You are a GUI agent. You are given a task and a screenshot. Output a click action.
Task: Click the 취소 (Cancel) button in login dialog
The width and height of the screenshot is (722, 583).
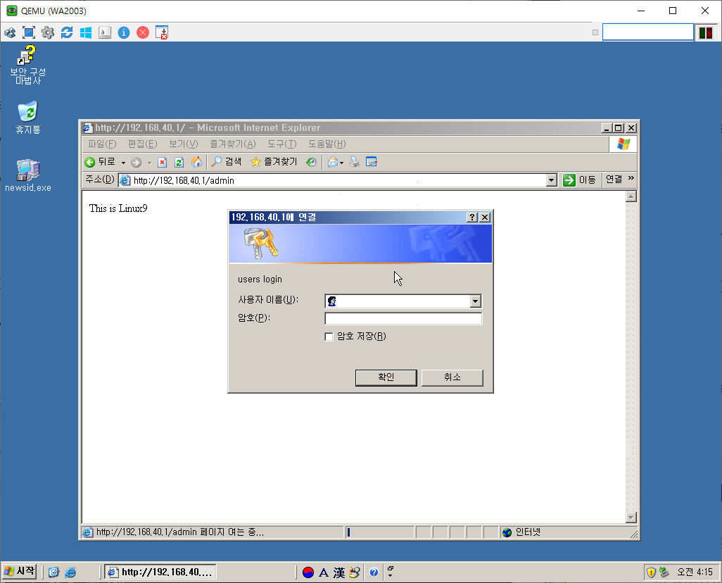(452, 377)
